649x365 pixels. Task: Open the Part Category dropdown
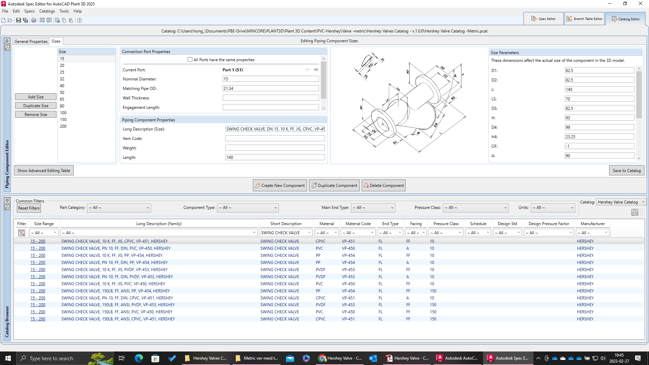point(119,208)
